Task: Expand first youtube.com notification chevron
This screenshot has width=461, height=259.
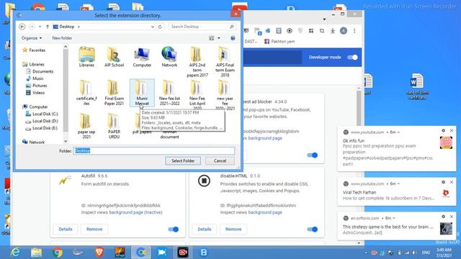Action: click(398, 132)
